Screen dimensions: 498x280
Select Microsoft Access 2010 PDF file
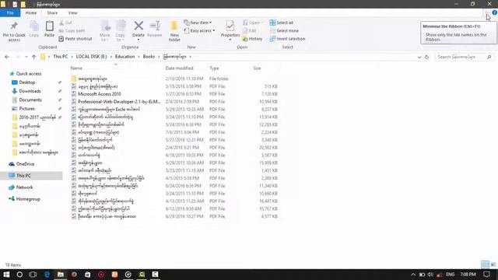[x=100, y=94]
